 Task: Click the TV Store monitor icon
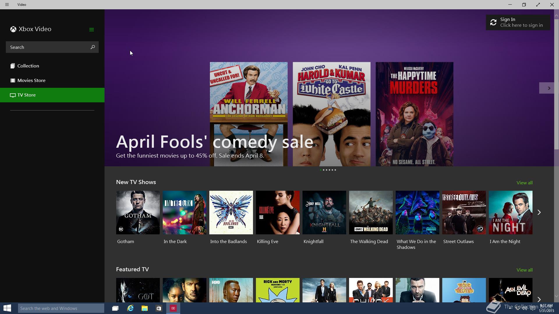pyautogui.click(x=13, y=95)
